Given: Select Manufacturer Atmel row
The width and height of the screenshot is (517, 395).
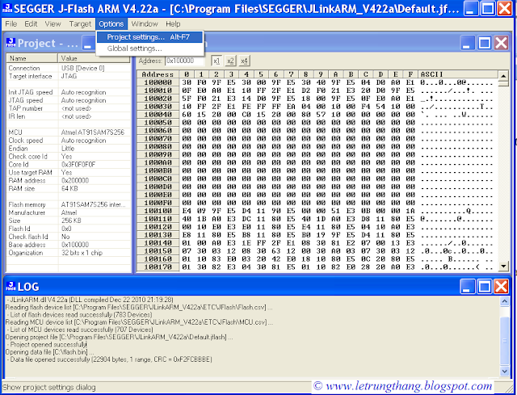Looking at the screenshot, I should click(x=68, y=212).
